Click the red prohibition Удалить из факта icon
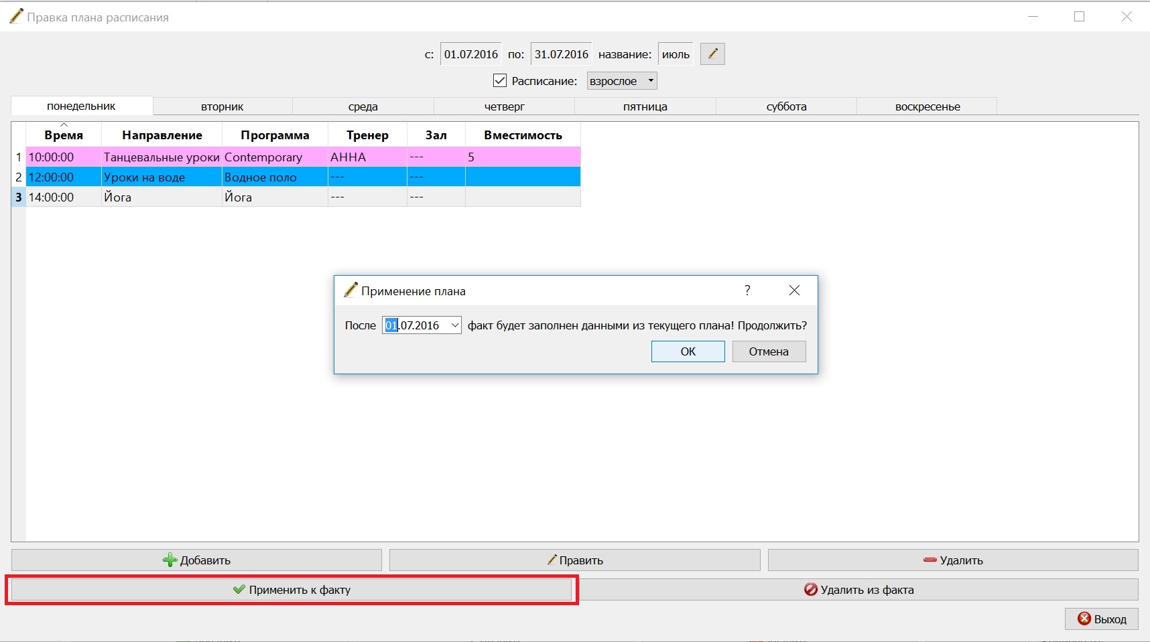1150x642 pixels. (x=810, y=589)
